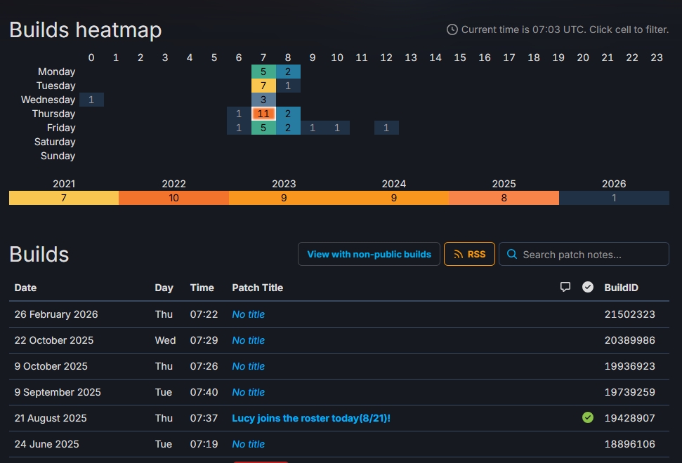Click BuildID 19739259
682x463 pixels.
[630, 392]
